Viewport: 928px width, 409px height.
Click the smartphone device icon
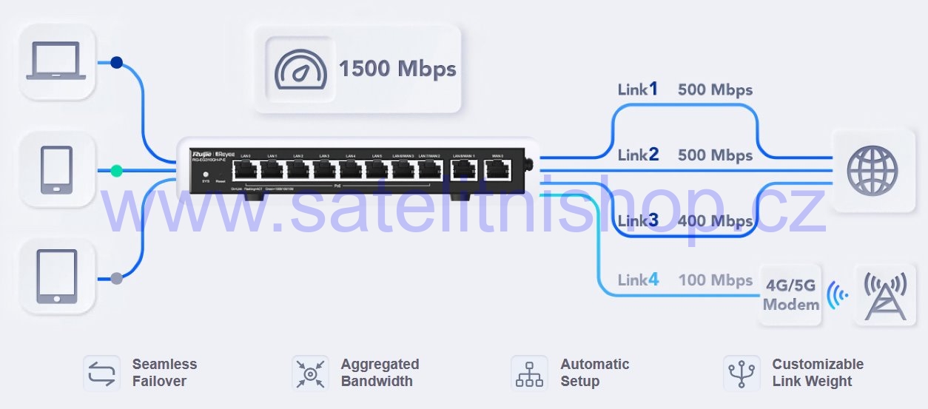point(57,170)
